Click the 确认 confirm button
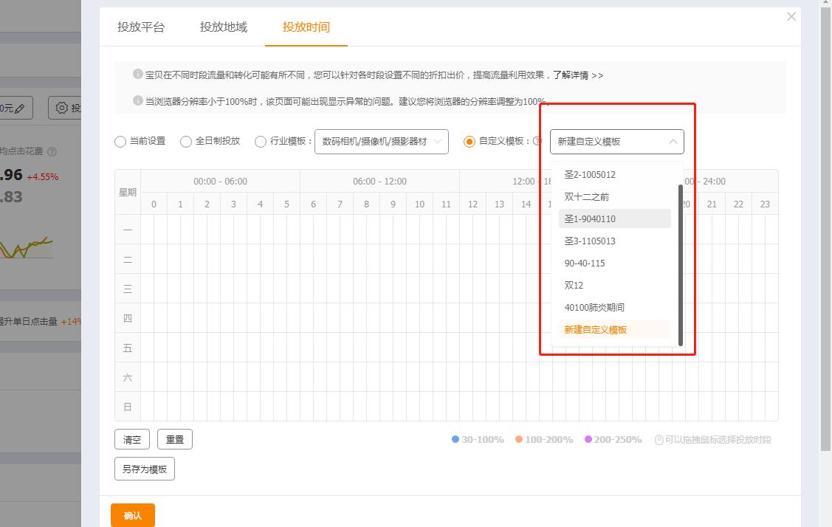The width and height of the screenshot is (832, 527). (x=132, y=515)
